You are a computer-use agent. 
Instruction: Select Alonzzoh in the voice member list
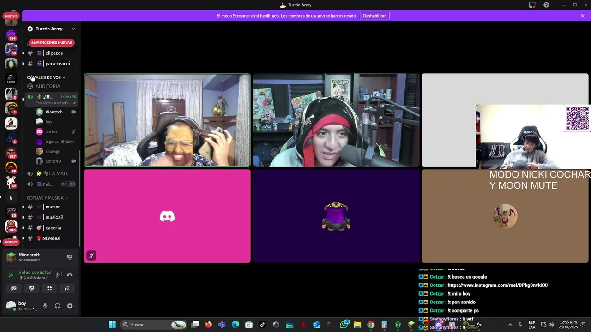[56, 112]
